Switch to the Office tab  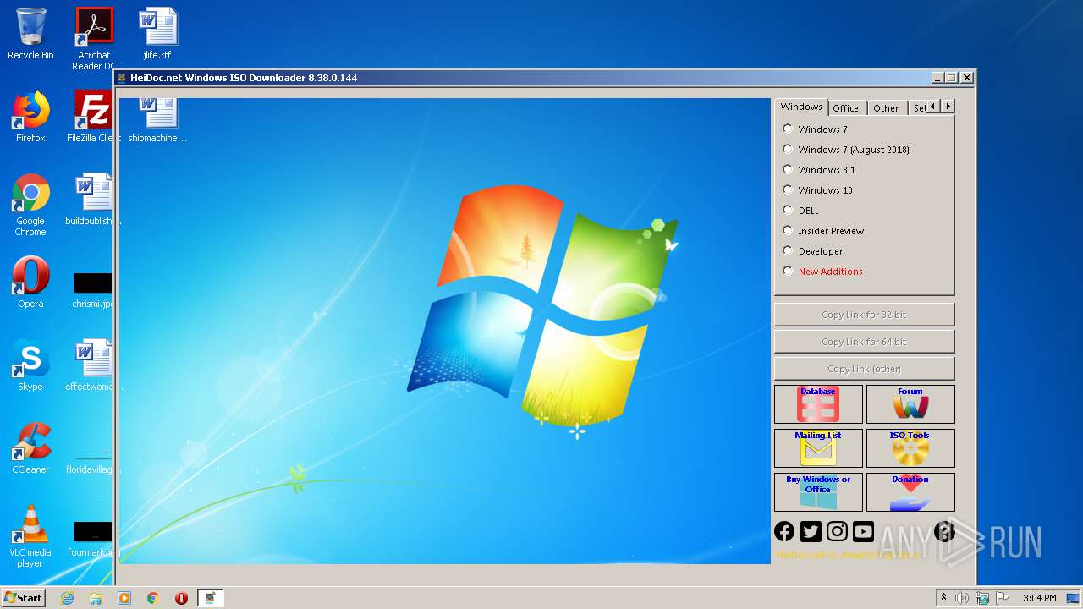(845, 108)
